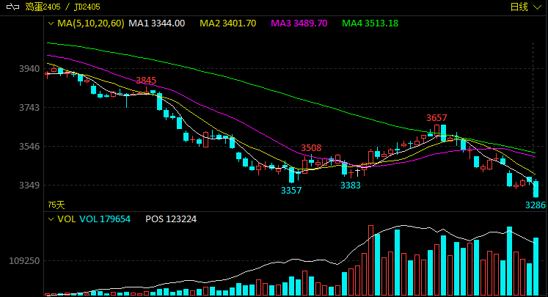548x297 pixels.
Task: Select the MA4 3513.18 value
Action: 370,23
